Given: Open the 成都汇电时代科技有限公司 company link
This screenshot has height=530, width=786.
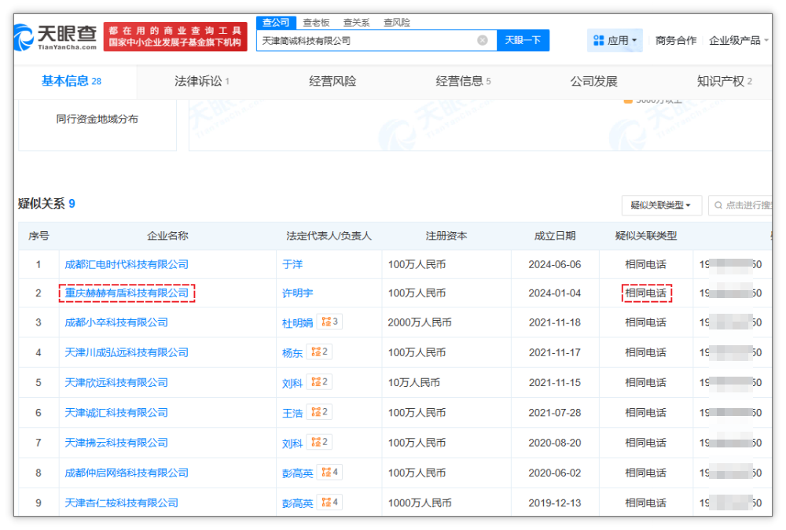Looking at the screenshot, I should (x=127, y=264).
